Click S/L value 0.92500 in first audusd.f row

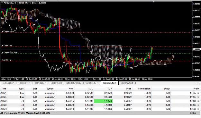tap(89, 93)
